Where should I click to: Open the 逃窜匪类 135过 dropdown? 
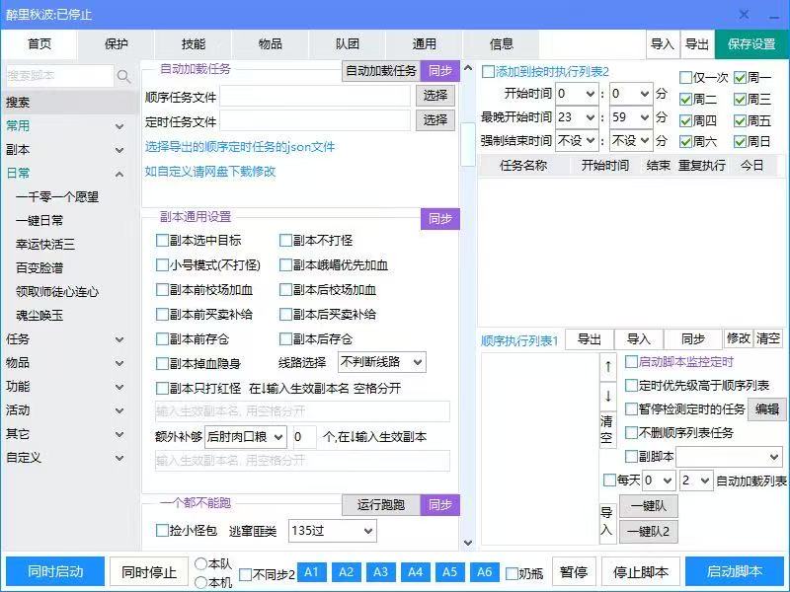[332, 531]
